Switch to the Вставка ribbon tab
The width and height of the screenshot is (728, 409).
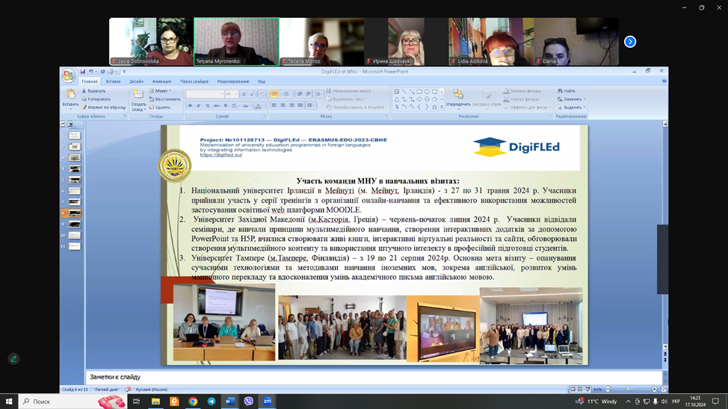pyautogui.click(x=113, y=81)
